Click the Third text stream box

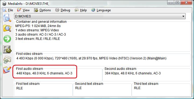tap(161, 90)
